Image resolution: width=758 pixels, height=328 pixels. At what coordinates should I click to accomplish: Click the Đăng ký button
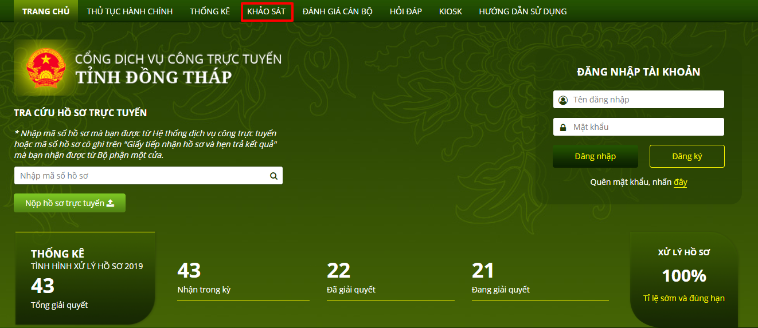coord(687,156)
